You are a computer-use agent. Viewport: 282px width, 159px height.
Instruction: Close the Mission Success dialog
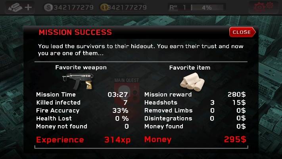pyautogui.click(x=242, y=32)
